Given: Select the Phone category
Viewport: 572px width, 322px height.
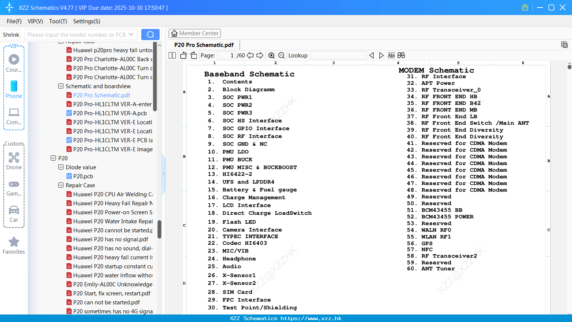Looking at the screenshot, I should pos(14,90).
